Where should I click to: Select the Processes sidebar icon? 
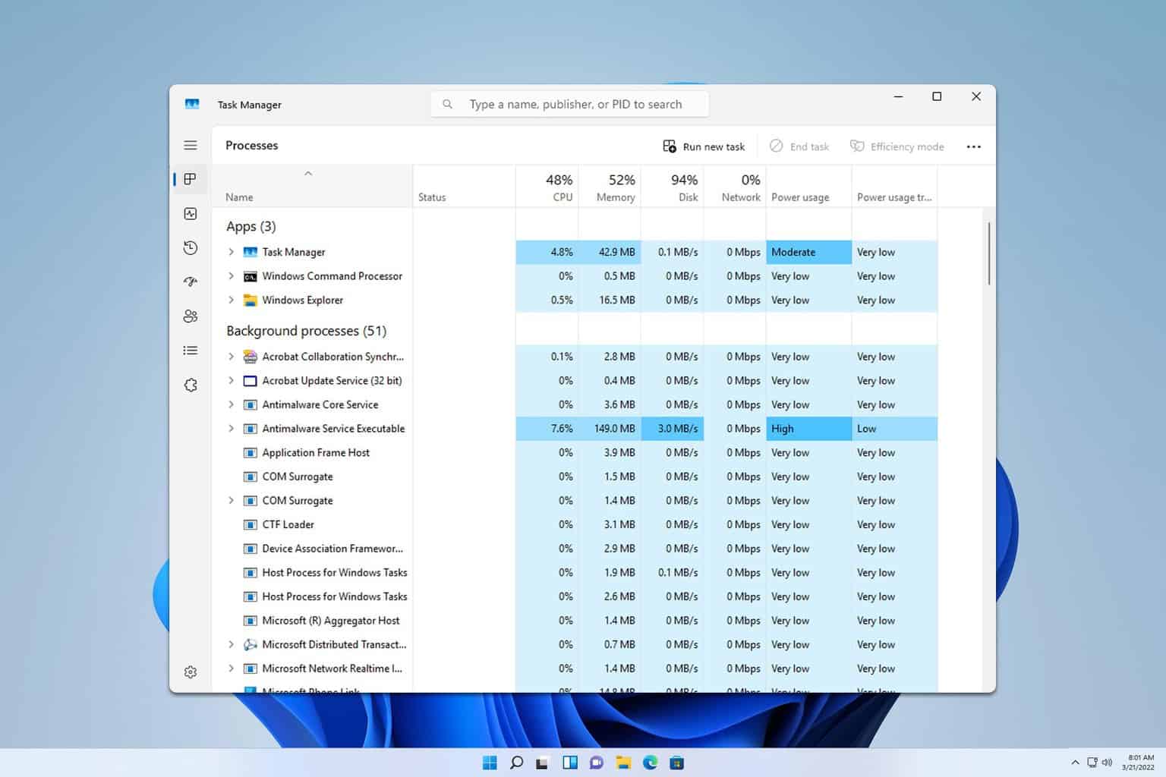tap(191, 179)
